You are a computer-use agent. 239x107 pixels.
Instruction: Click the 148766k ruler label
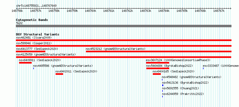[200, 11]
